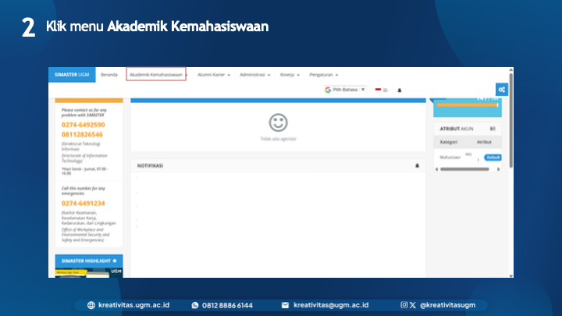The image size is (562, 316).
Task: Go to the Beranda menu item
Action: pyautogui.click(x=109, y=75)
